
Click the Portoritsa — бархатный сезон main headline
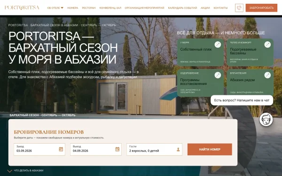click(63, 47)
